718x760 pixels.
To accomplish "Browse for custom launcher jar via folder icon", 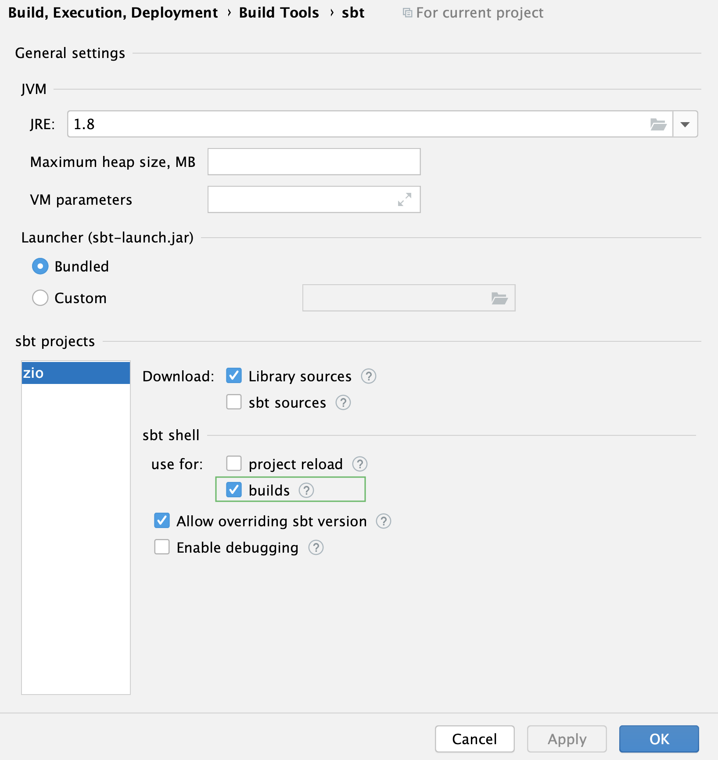I will coord(500,298).
